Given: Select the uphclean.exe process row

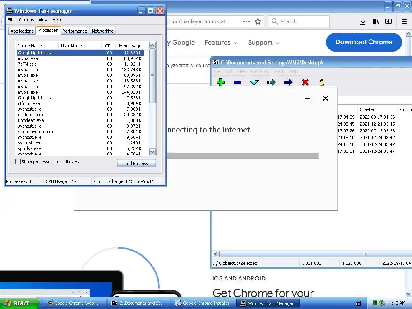Looking at the screenshot, I should pyautogui.click(x=80, y=120).
